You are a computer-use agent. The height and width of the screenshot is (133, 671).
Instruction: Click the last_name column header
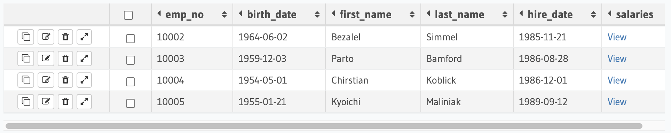click(459, 15)
